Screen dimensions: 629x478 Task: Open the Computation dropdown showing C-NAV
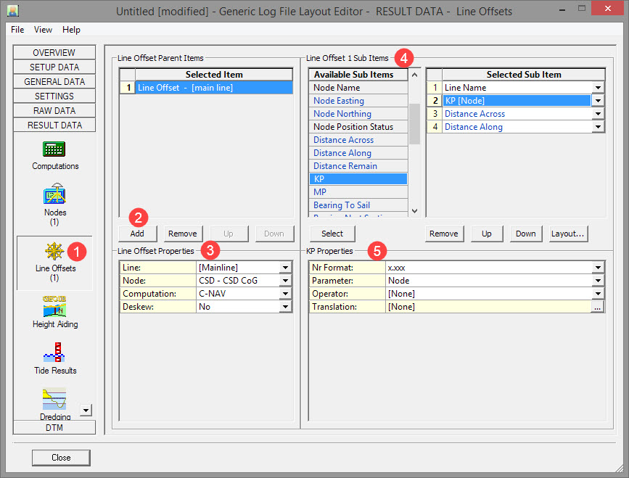click(285, 294)
